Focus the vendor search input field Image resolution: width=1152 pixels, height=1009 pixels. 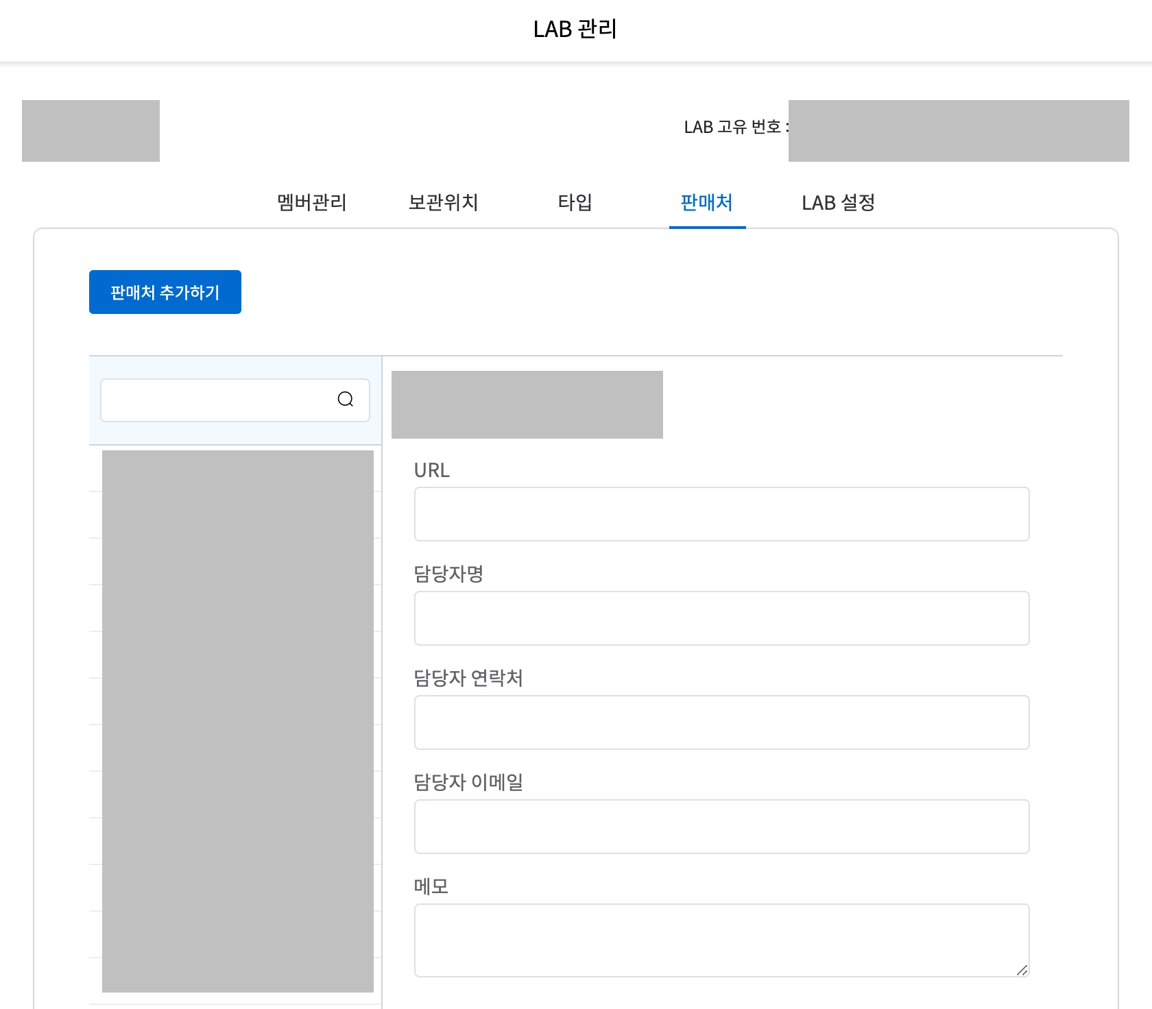pyautogui.click(x=235, y=400)
